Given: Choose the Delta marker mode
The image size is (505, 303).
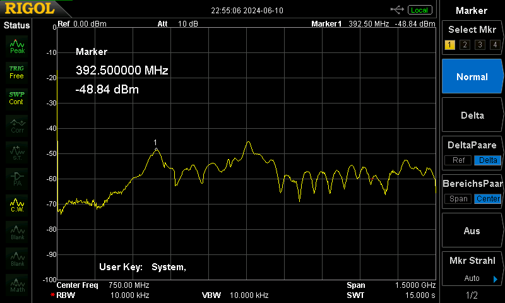Looking at the screenshot, I should tap(472, 115).
